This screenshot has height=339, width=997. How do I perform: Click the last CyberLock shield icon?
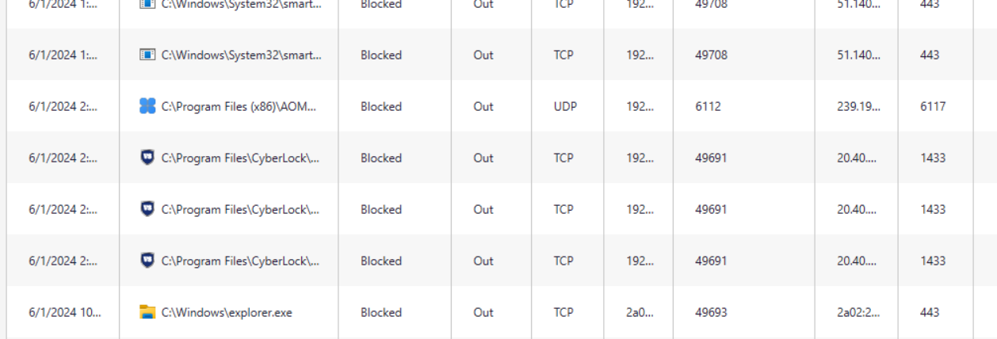pyautogui.click(x=147, y=261)
